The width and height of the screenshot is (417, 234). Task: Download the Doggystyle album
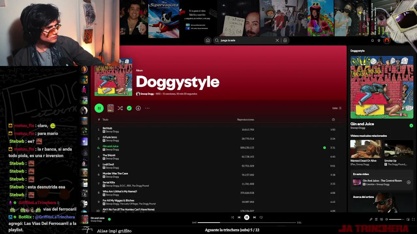(138, 108)
